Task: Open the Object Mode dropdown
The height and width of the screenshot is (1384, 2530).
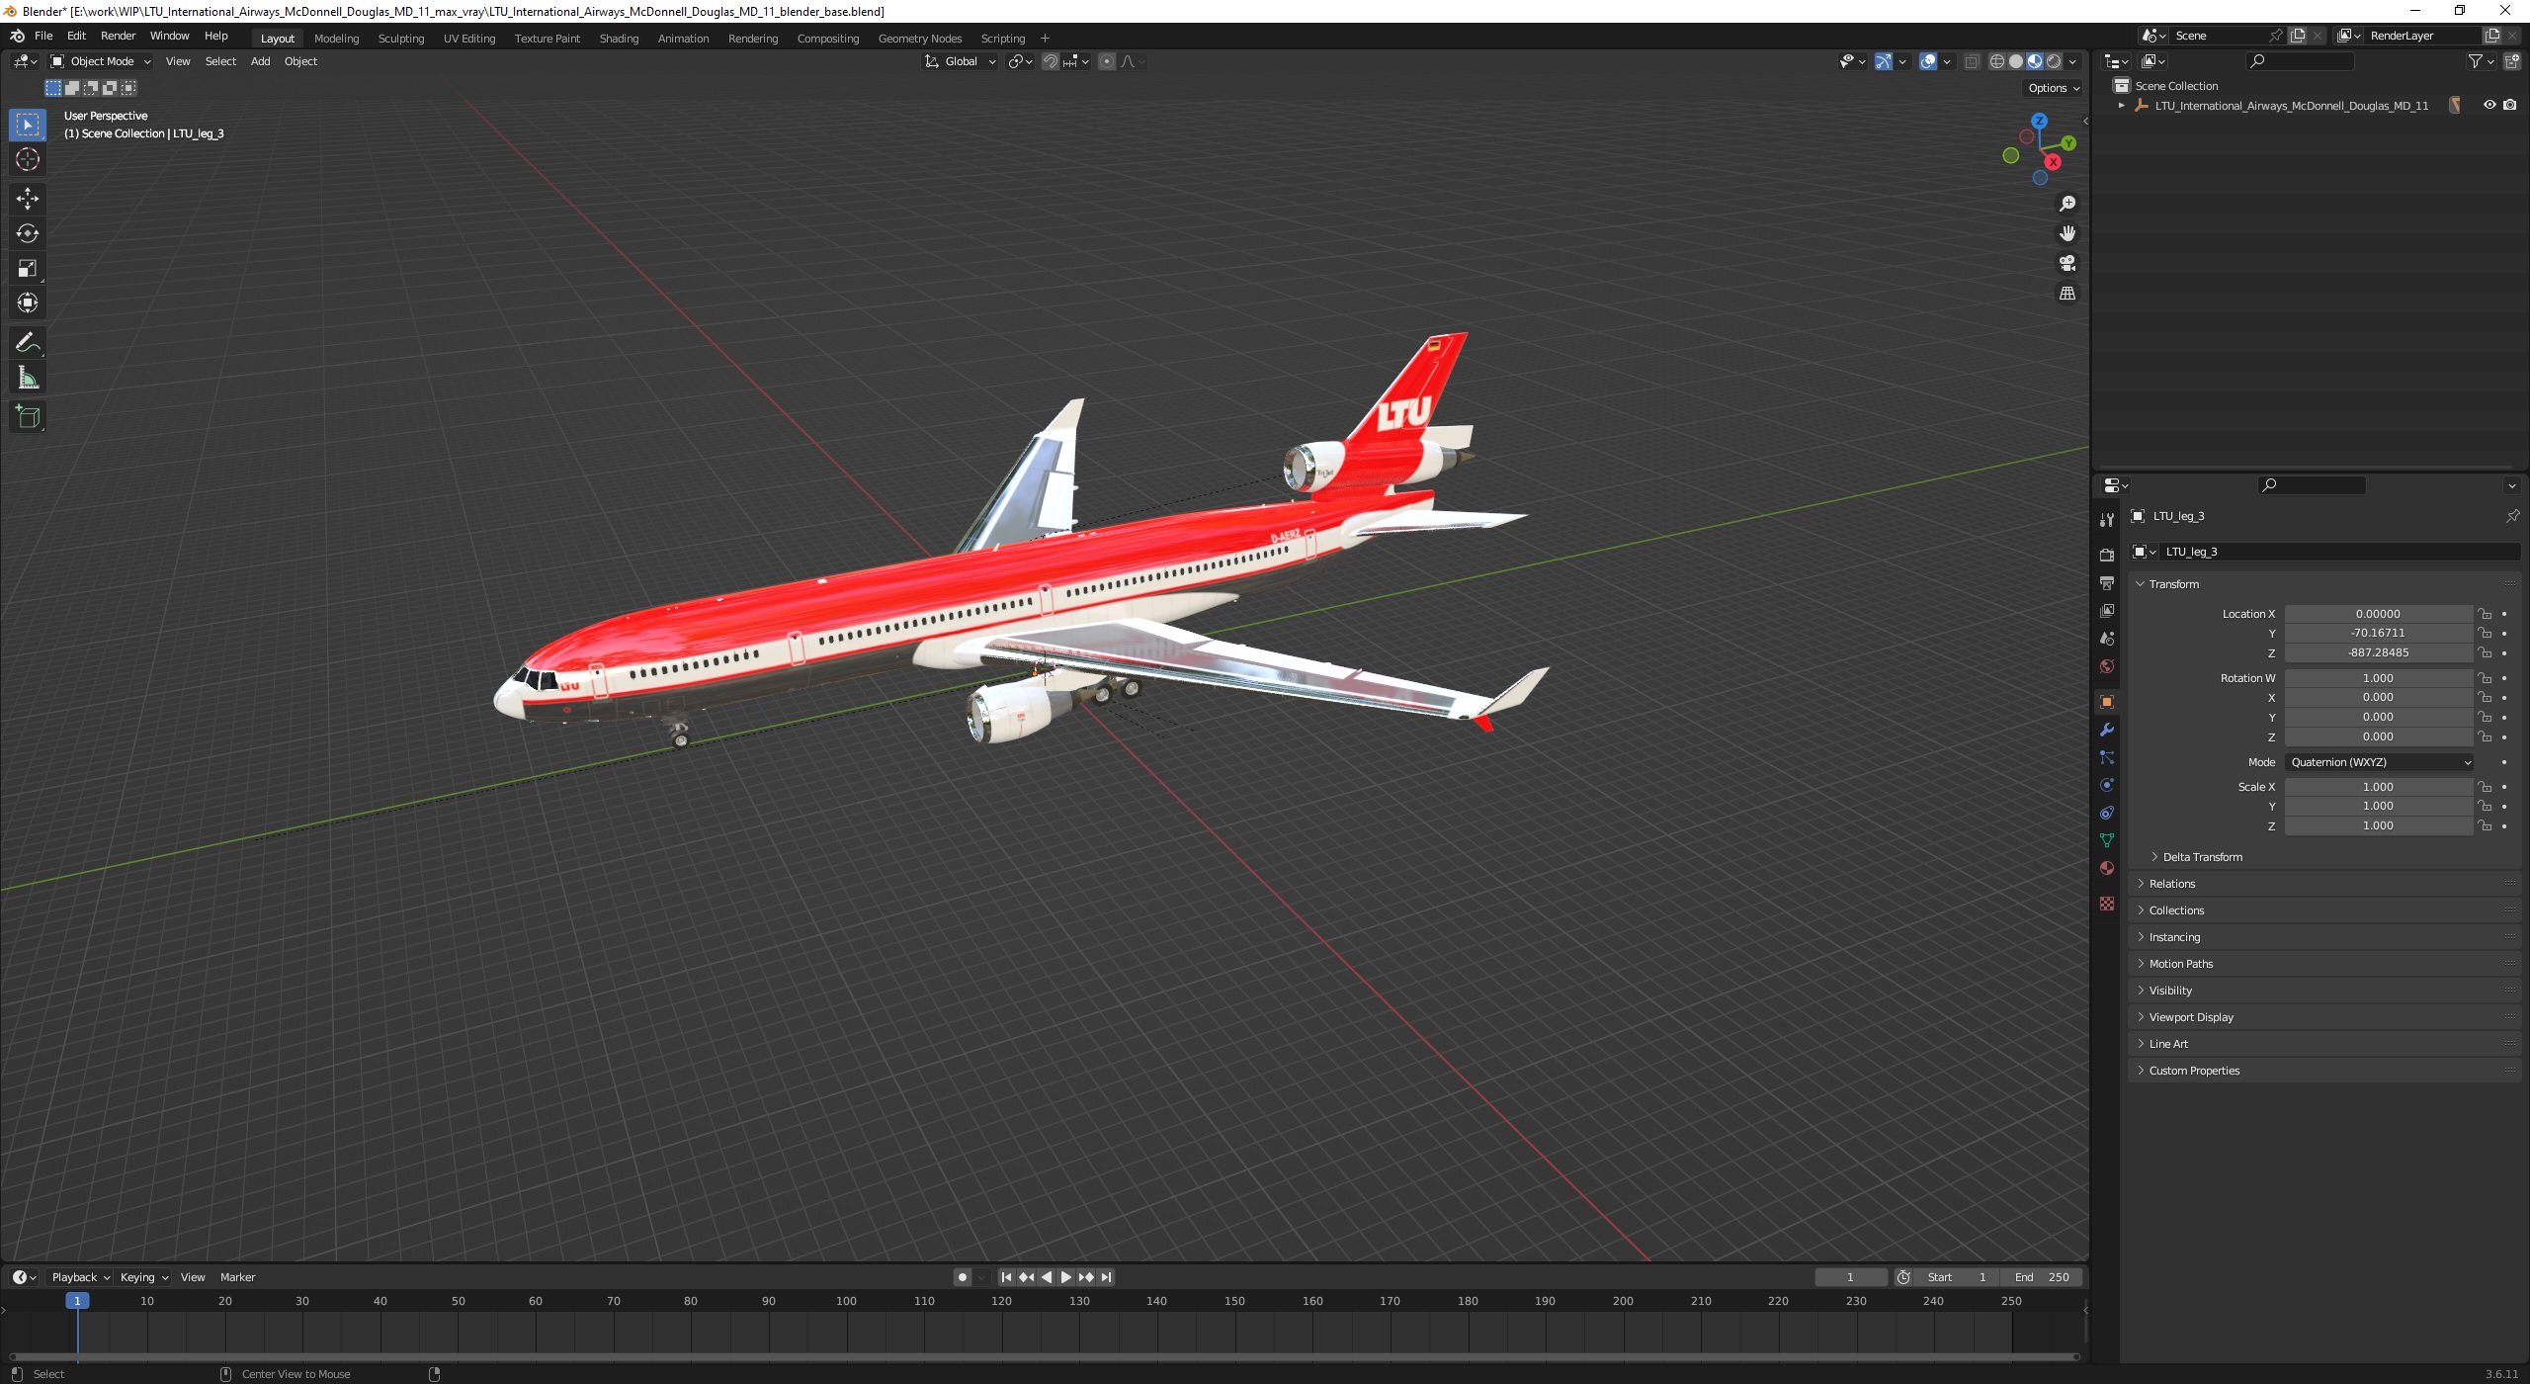Action: pyautogui.click(x=100, y=61)
